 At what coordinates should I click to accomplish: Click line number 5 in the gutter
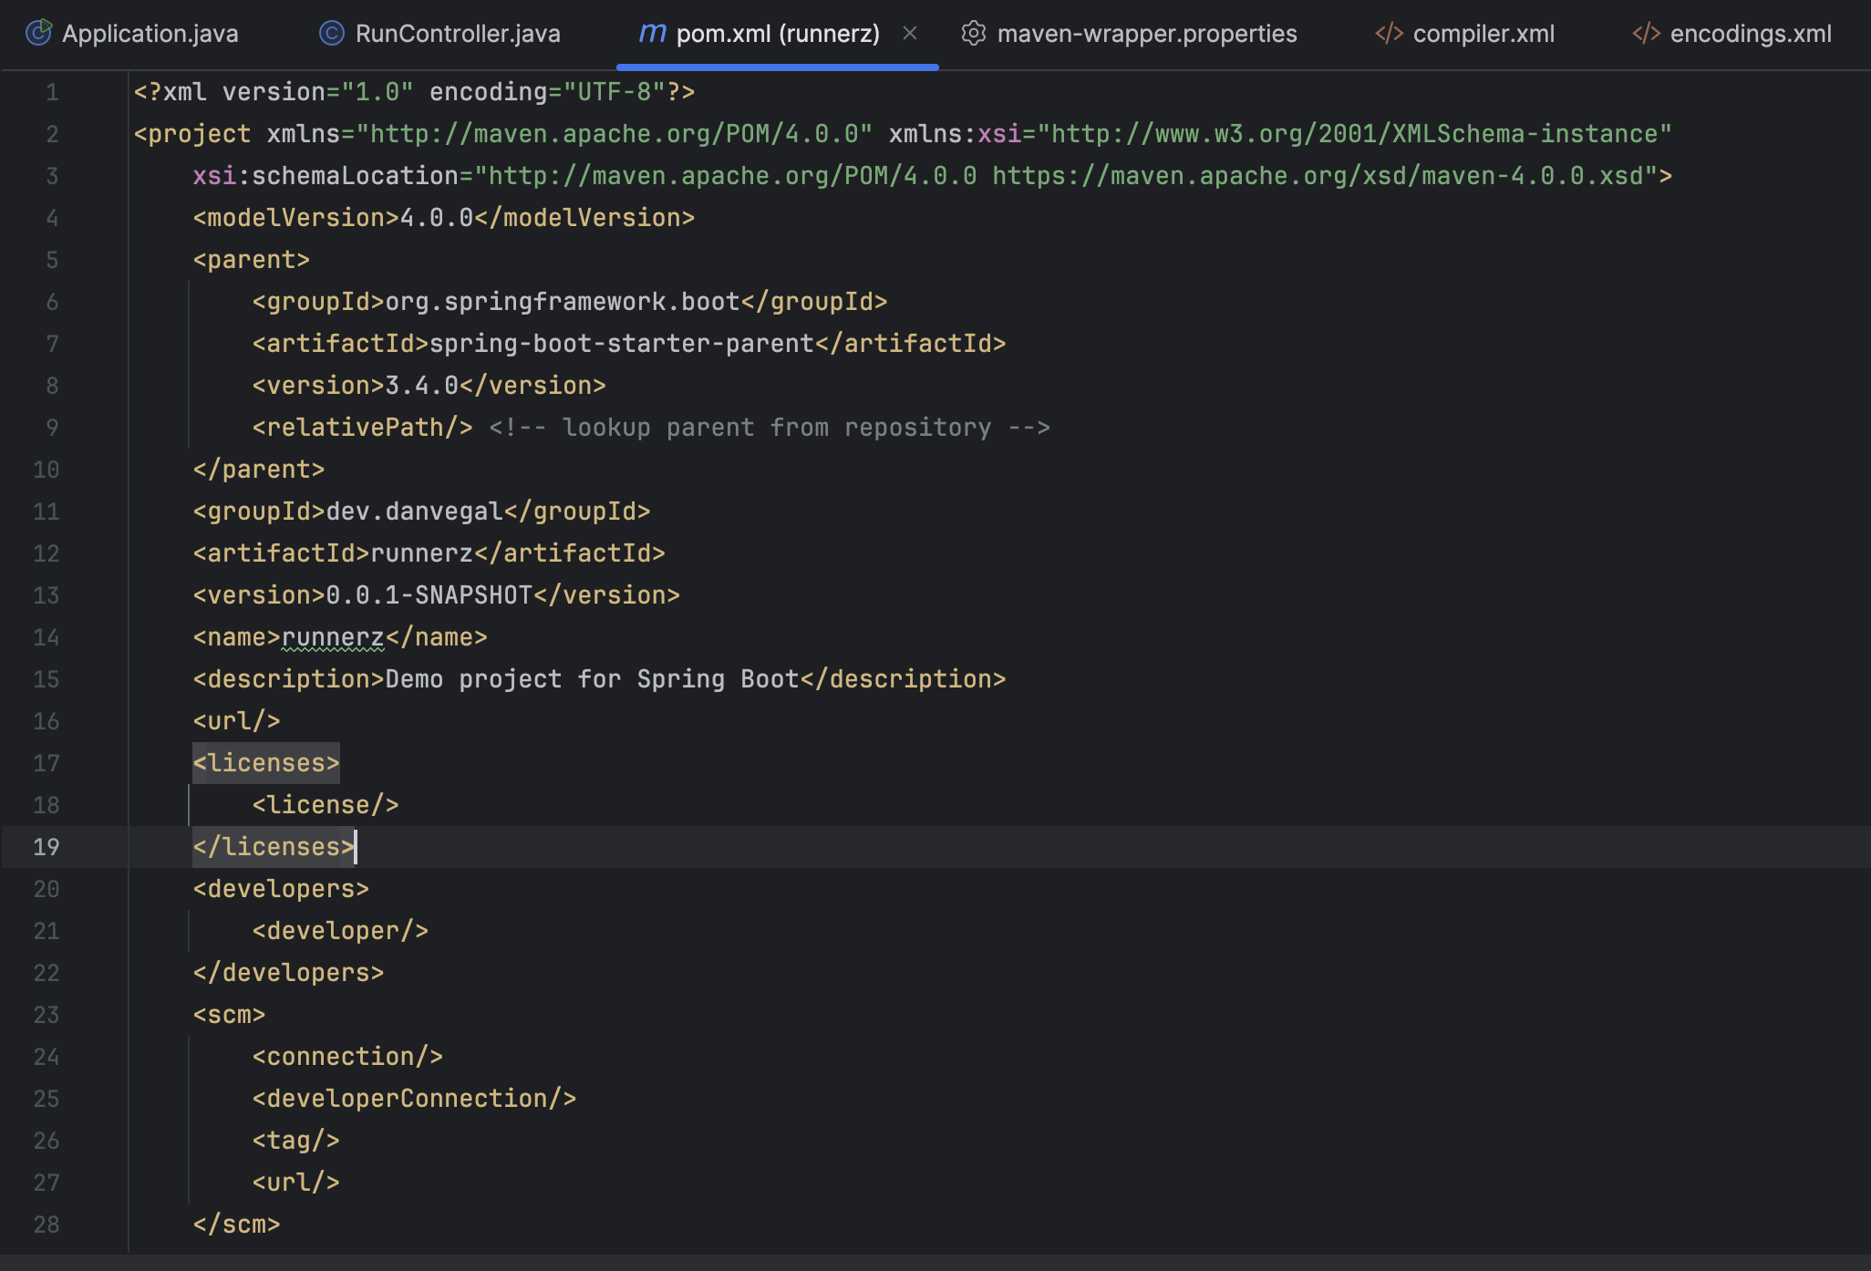point(52,260)
